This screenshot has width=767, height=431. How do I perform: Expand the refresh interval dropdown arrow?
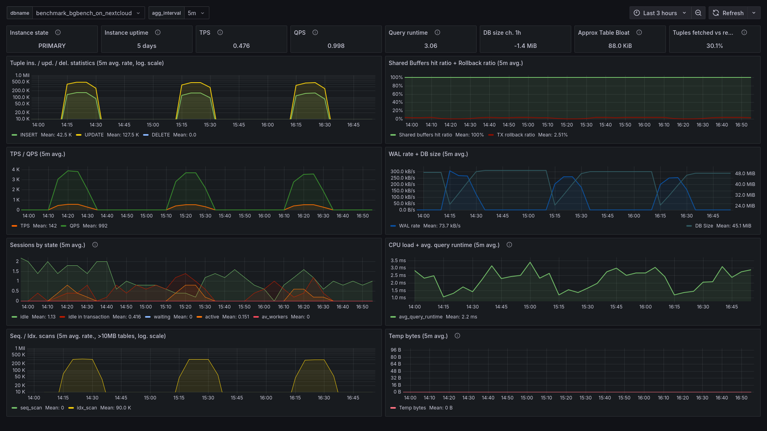tap(754, 13)
